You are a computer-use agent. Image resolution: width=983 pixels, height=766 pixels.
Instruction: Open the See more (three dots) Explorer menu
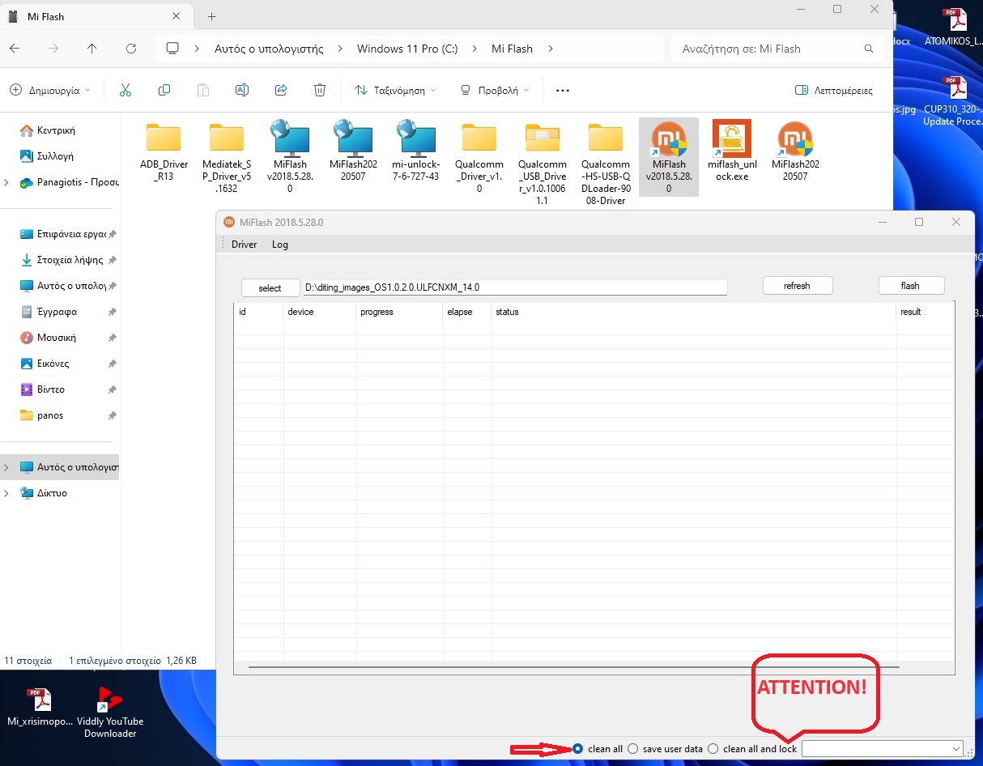coord(563,90)
